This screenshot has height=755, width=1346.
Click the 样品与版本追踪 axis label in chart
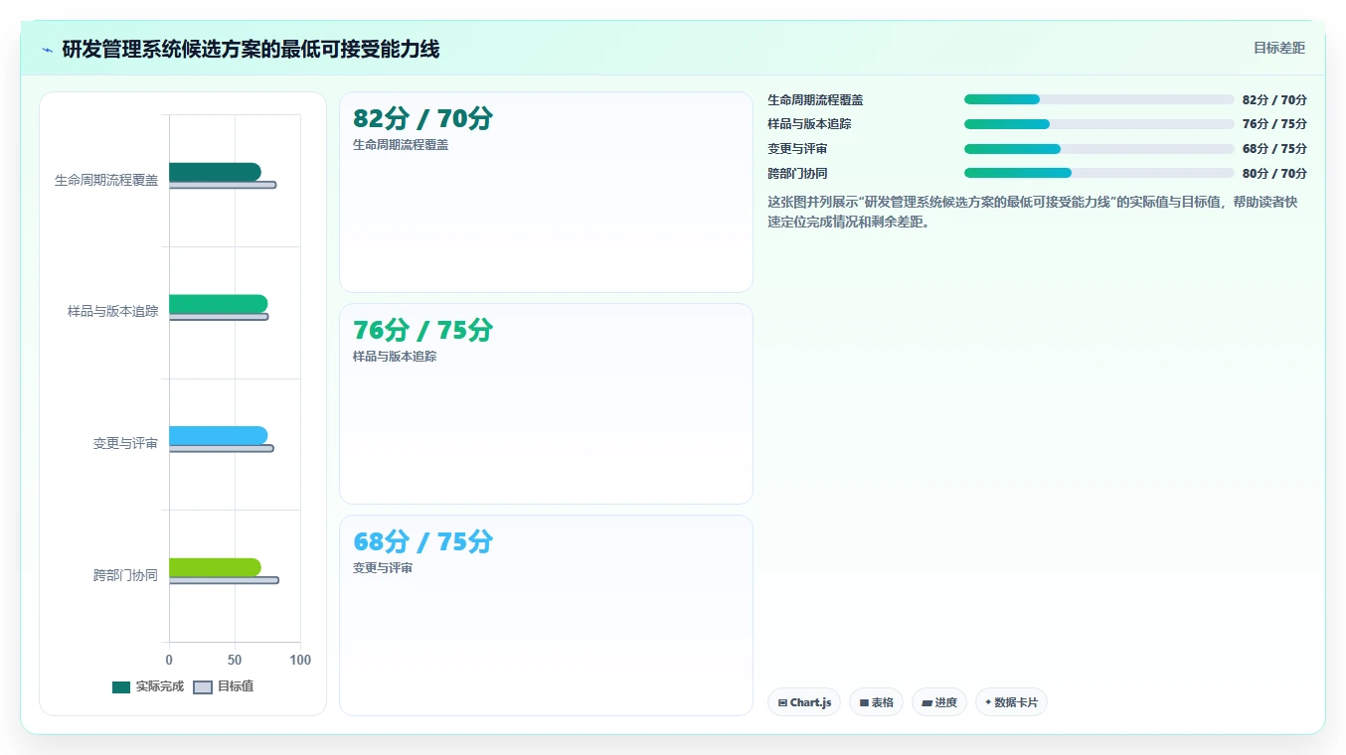coord(112,311)
